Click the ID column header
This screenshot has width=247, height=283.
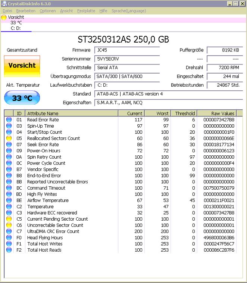point(19,113)
